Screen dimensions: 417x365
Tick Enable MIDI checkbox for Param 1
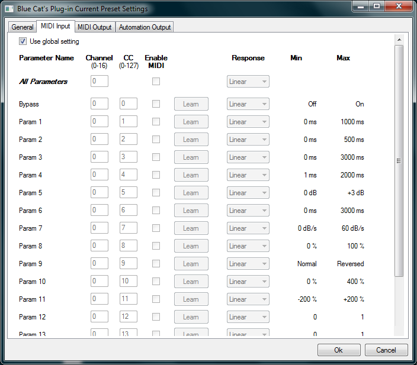156,122
